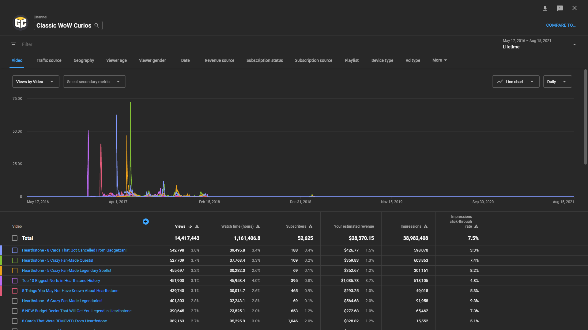
Task: Click the download report icon
Action: click(545, 8)
